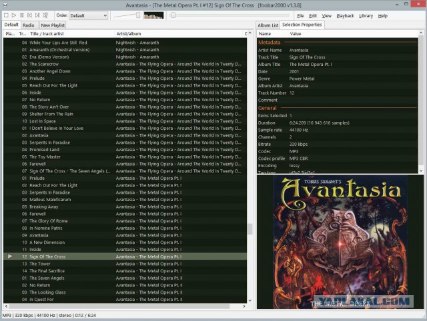Pause playback with the Pause button
This screenshot has height=321, width=427.
coord(22,15)
